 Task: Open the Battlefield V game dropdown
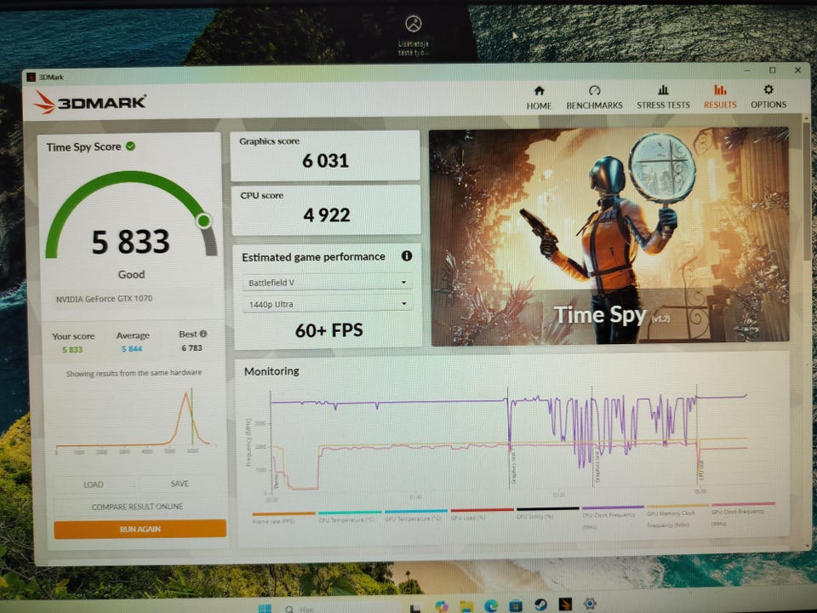327,282
